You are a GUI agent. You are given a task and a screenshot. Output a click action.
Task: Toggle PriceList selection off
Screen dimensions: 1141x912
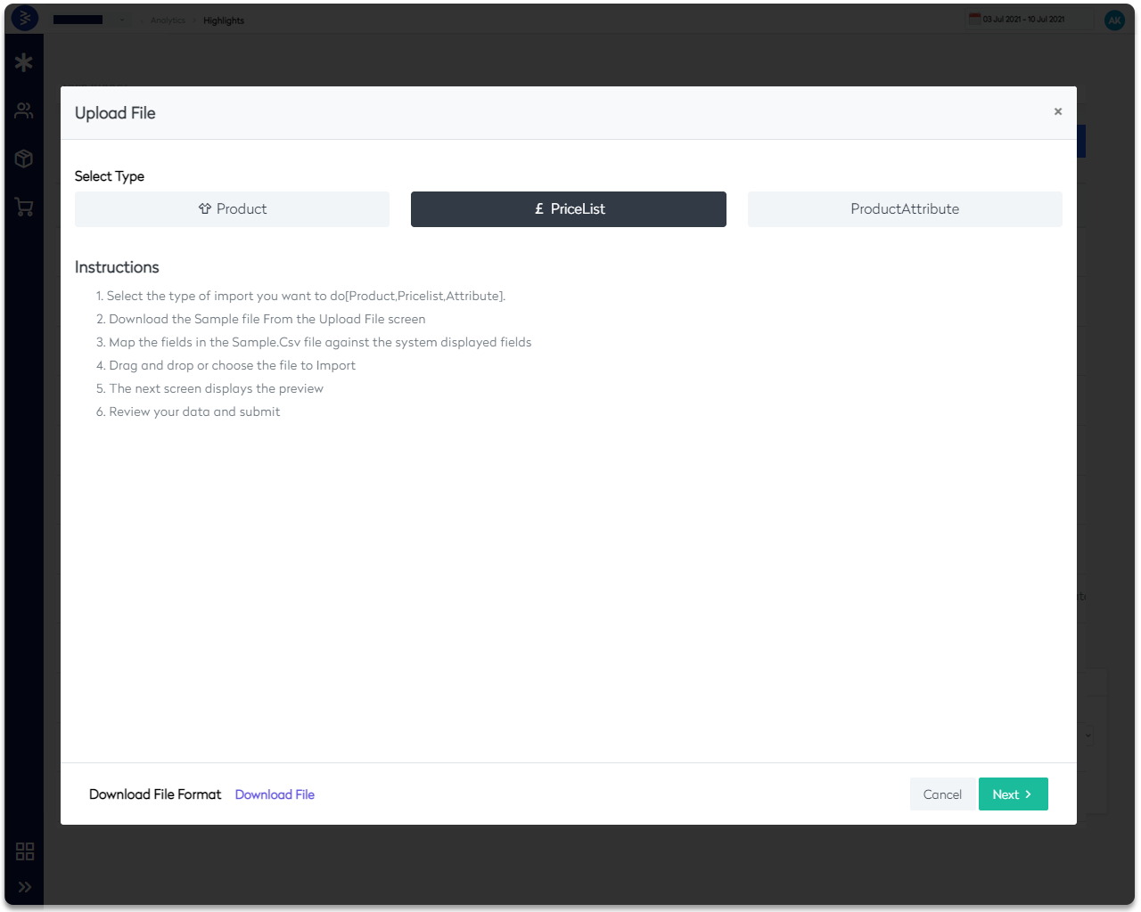click(x=568, y=208)
